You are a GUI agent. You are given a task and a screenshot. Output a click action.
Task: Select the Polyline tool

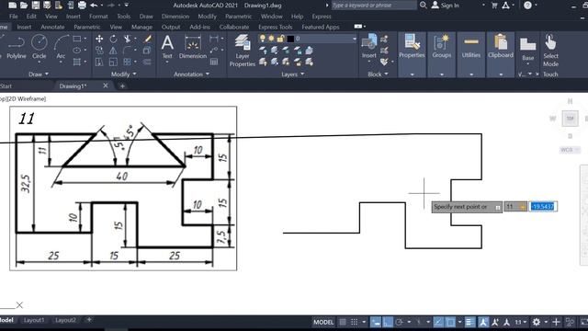[x=17, y=47]
